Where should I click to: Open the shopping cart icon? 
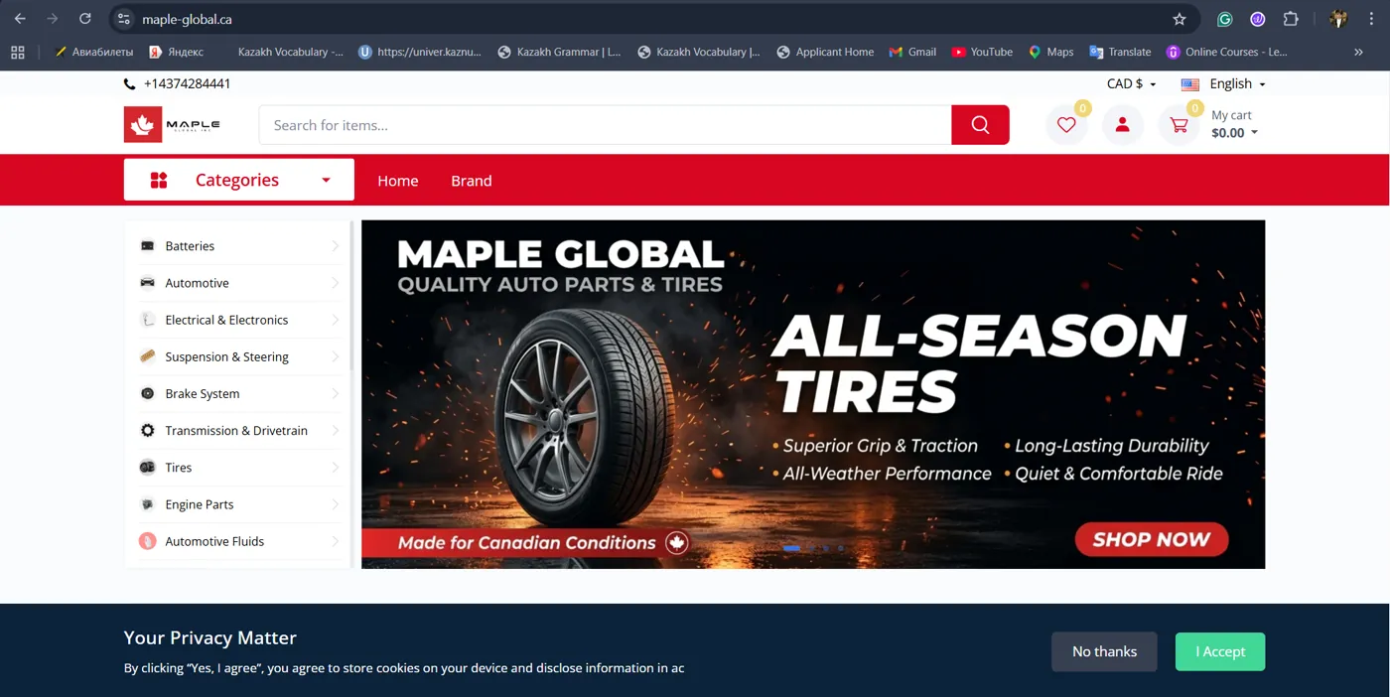[1179, 125]
